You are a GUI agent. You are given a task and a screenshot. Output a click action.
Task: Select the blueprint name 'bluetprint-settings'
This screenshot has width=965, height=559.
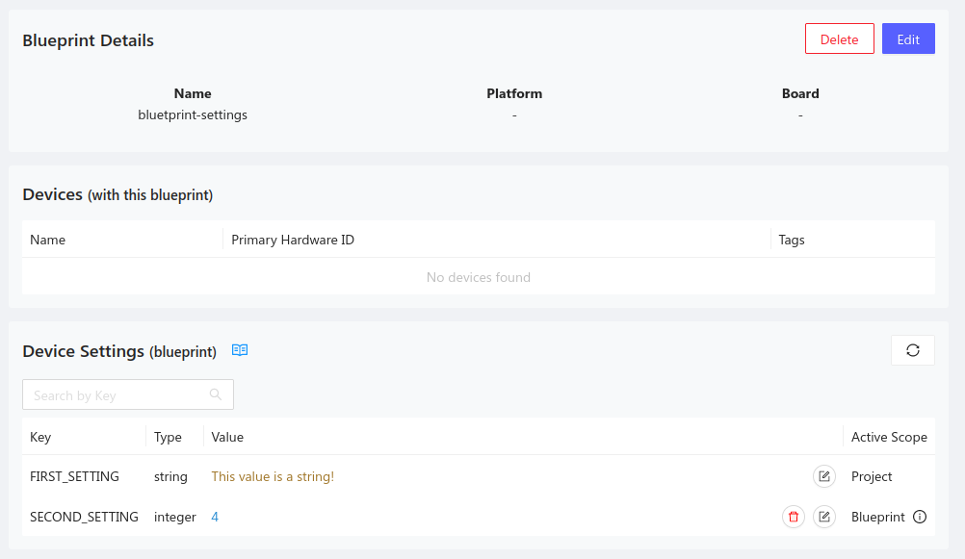pyautogui.click(x=193, y=114)
